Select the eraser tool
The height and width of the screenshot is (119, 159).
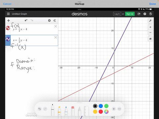coord(73,111)
